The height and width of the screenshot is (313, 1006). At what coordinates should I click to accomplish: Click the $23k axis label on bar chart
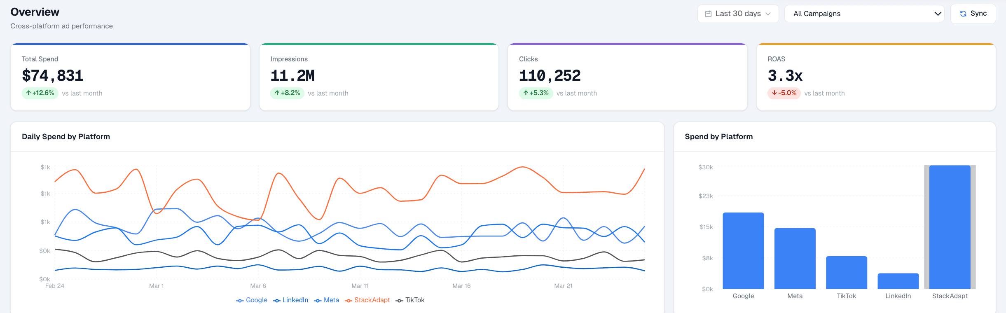pos(706,196)
